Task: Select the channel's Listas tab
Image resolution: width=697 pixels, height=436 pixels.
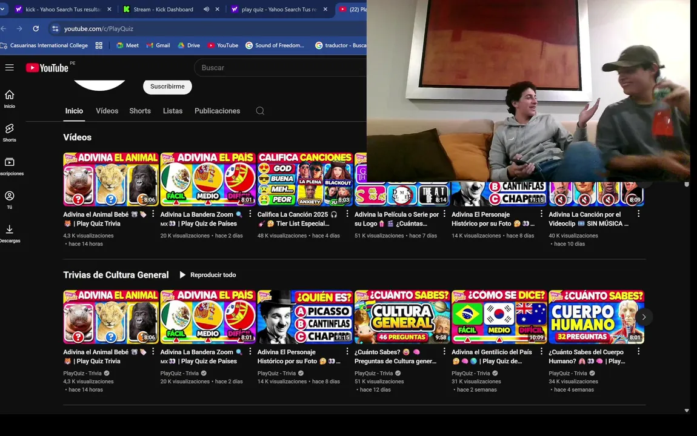Action: click(173, 111)
